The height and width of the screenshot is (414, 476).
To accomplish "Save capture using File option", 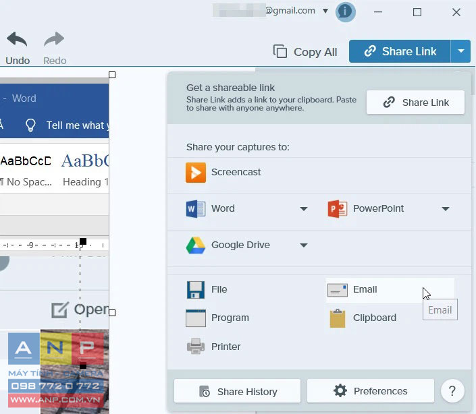I will pyautogui.click(x=219, y=289).
